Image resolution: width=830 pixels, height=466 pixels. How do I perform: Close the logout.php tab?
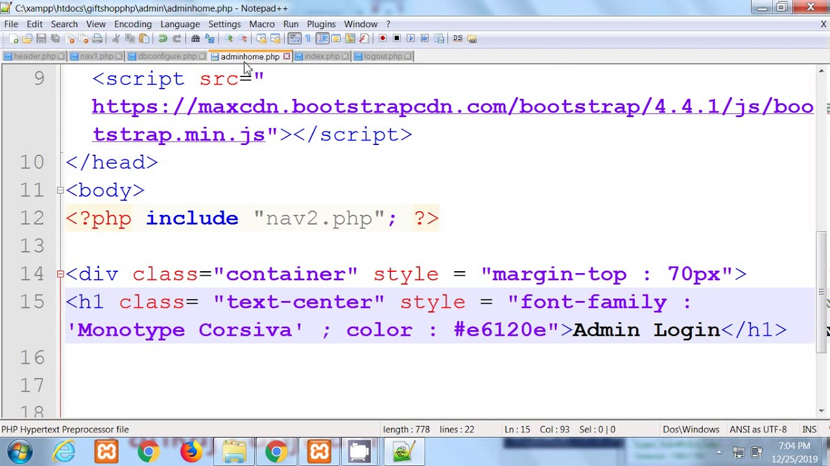coord(407,56)
